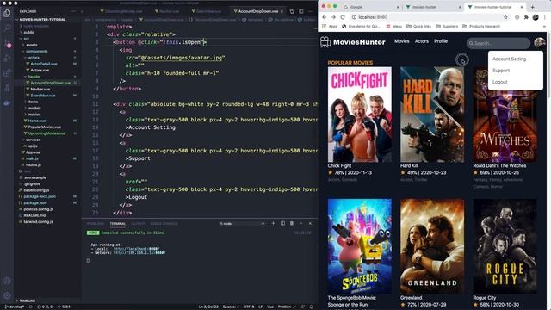The width and height of the screenshot is (551, 310).
Task: Collapse the src folder
Action: tap(26, 39)
